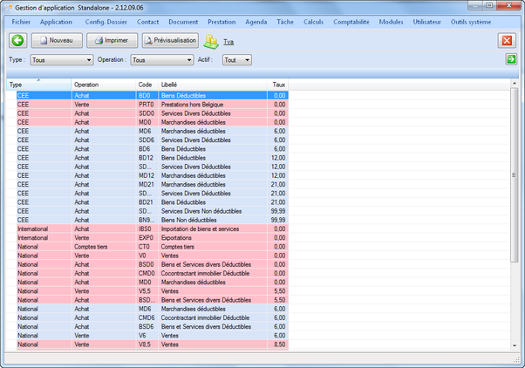The width and height of the screenshot is (525, 368).
Task: Click the Tva icon beside Prévisualisation
Action: [211, 41]
